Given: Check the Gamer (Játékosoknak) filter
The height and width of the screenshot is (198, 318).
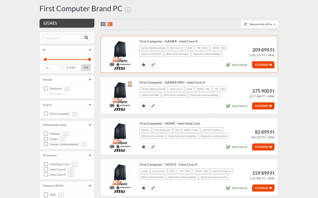Looking at the screenshot, I should pyautogui.click(x=46, y=144).
